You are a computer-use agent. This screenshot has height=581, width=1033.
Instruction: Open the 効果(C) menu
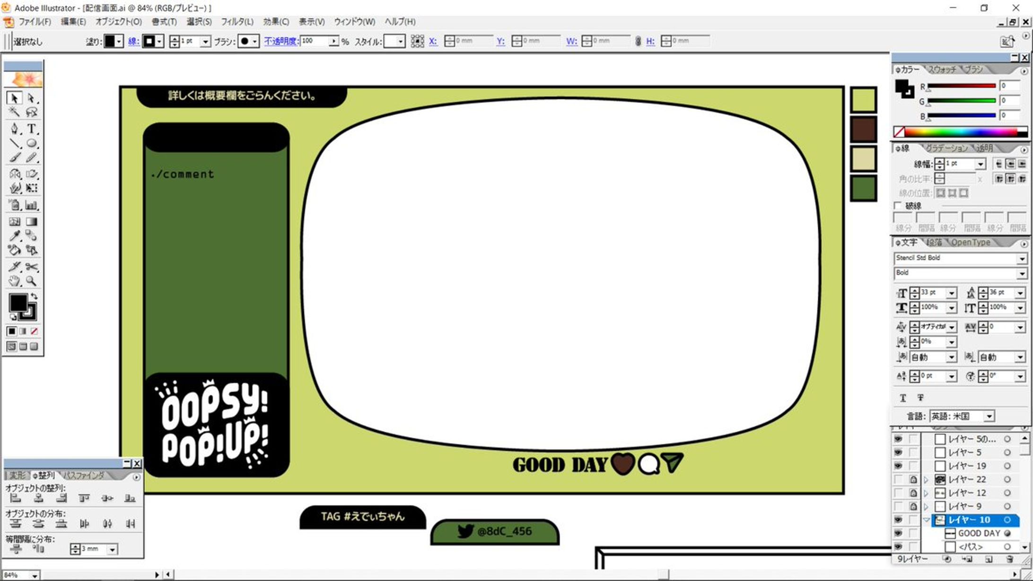[276, 22]
